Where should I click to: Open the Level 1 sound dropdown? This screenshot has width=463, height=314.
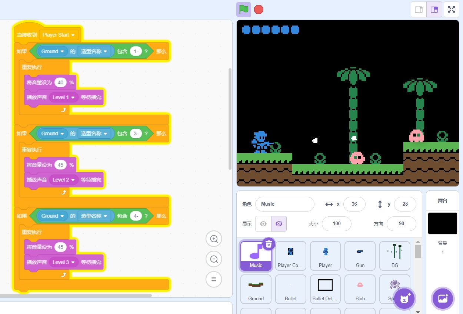64,97
